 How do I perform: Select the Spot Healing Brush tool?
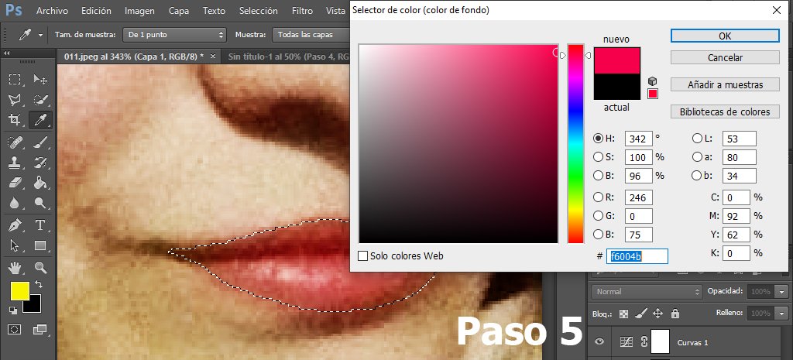[15, 142]
